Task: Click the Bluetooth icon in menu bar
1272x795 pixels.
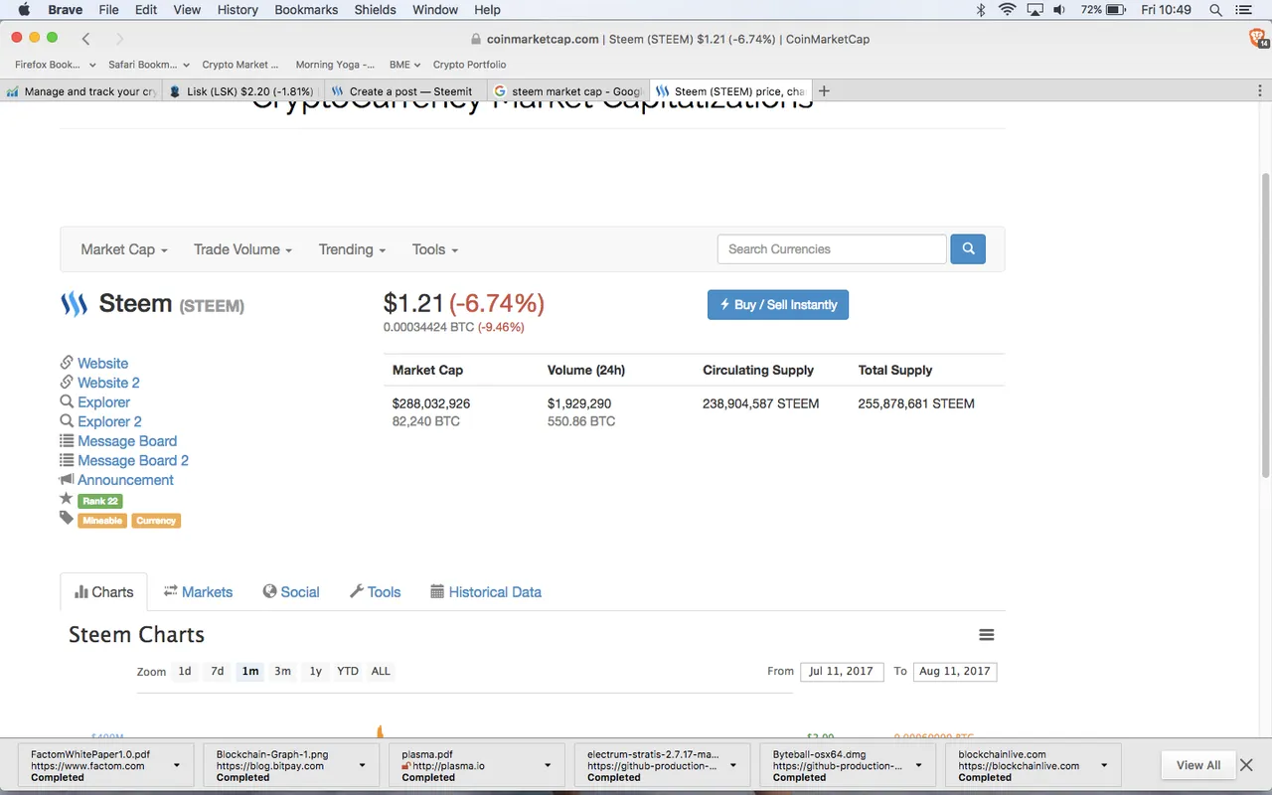Action: [980, 10]
